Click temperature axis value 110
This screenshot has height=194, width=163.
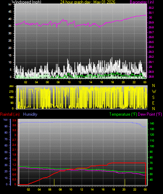pos(152,141)
